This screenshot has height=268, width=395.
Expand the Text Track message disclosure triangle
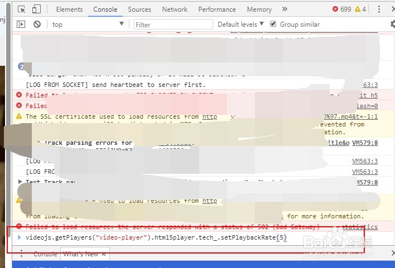tap(20, 182)
